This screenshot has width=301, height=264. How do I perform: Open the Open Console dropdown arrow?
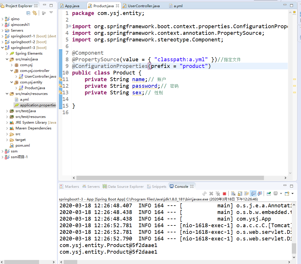293,194
